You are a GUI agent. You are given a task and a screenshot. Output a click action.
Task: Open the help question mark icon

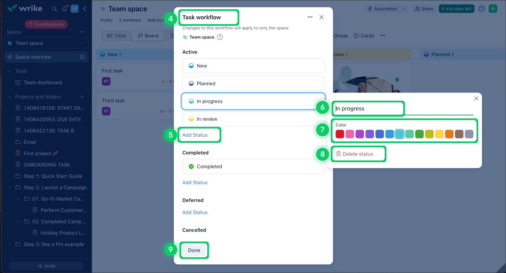click(482, 9)
